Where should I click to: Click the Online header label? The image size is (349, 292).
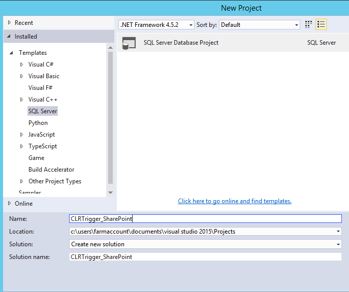click(23, 204)
